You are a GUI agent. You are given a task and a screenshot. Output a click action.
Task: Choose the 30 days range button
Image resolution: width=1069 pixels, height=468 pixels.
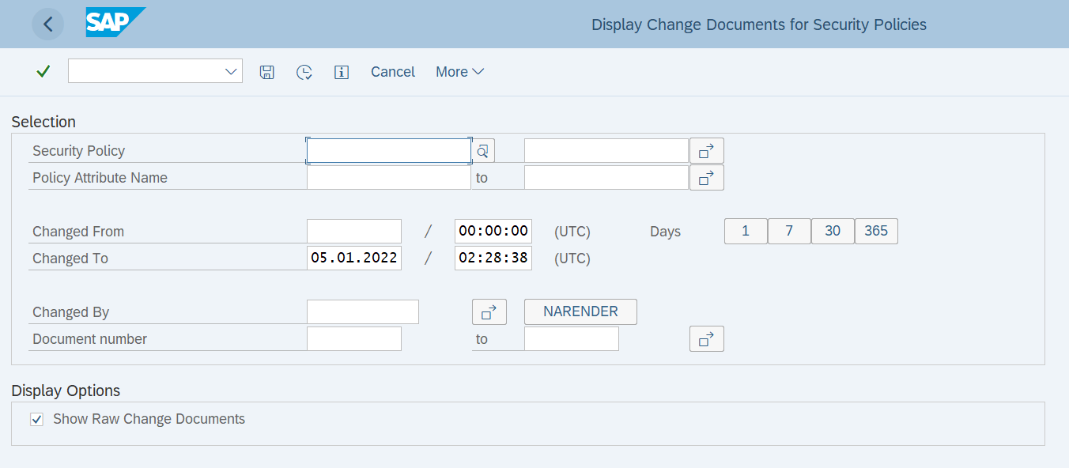coord(833,232)
